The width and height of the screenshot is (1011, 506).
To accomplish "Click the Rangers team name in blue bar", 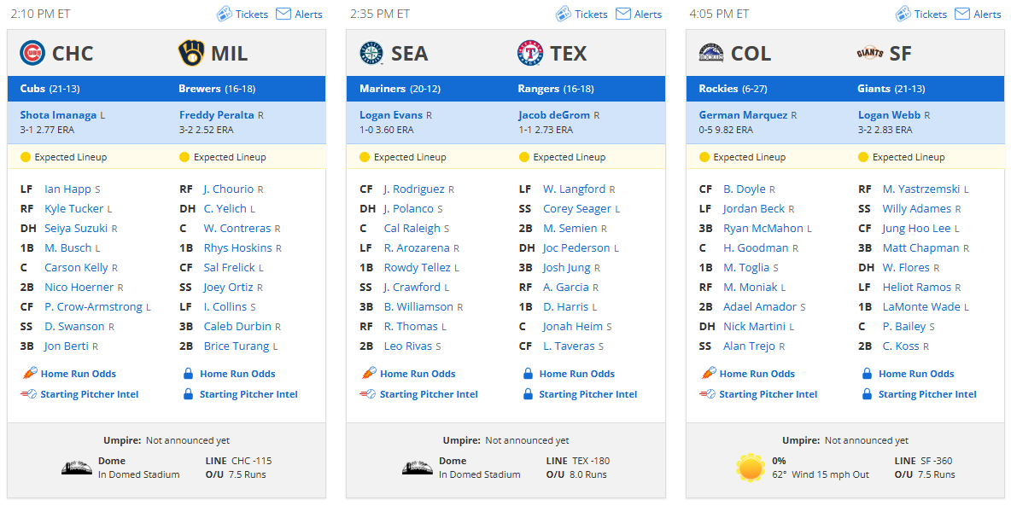I will coord(539,89).
